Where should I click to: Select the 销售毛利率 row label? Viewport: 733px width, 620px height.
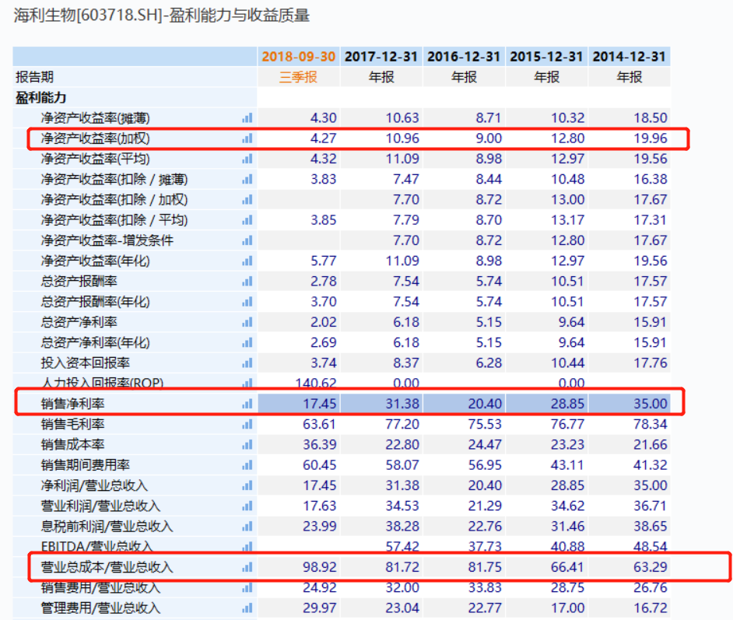pos(72,424)
